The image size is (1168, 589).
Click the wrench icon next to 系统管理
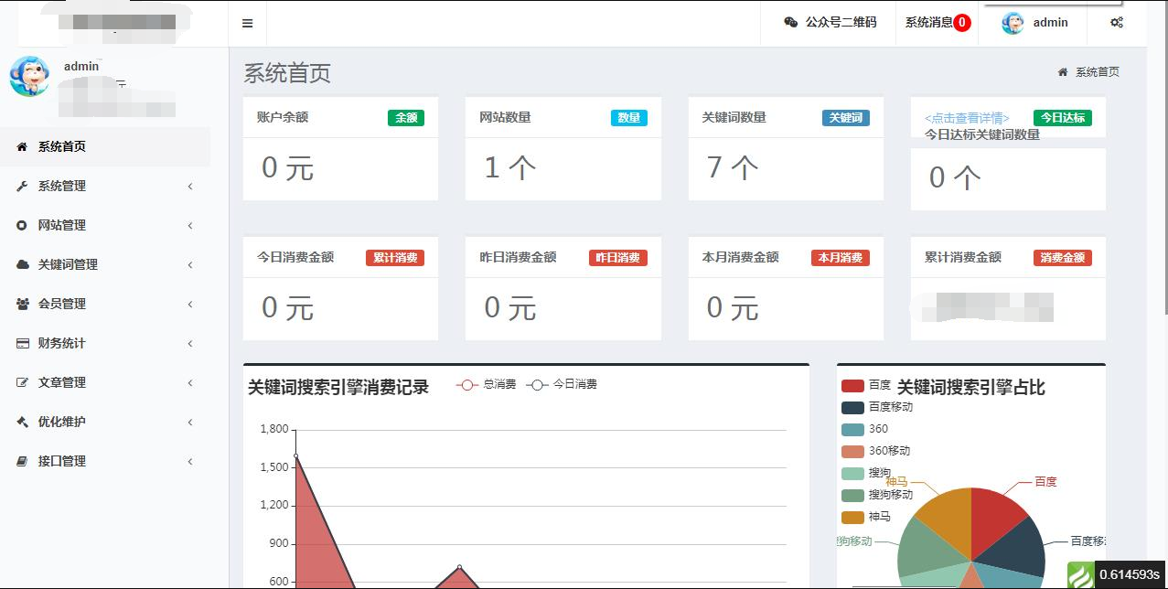click(24, 187)
